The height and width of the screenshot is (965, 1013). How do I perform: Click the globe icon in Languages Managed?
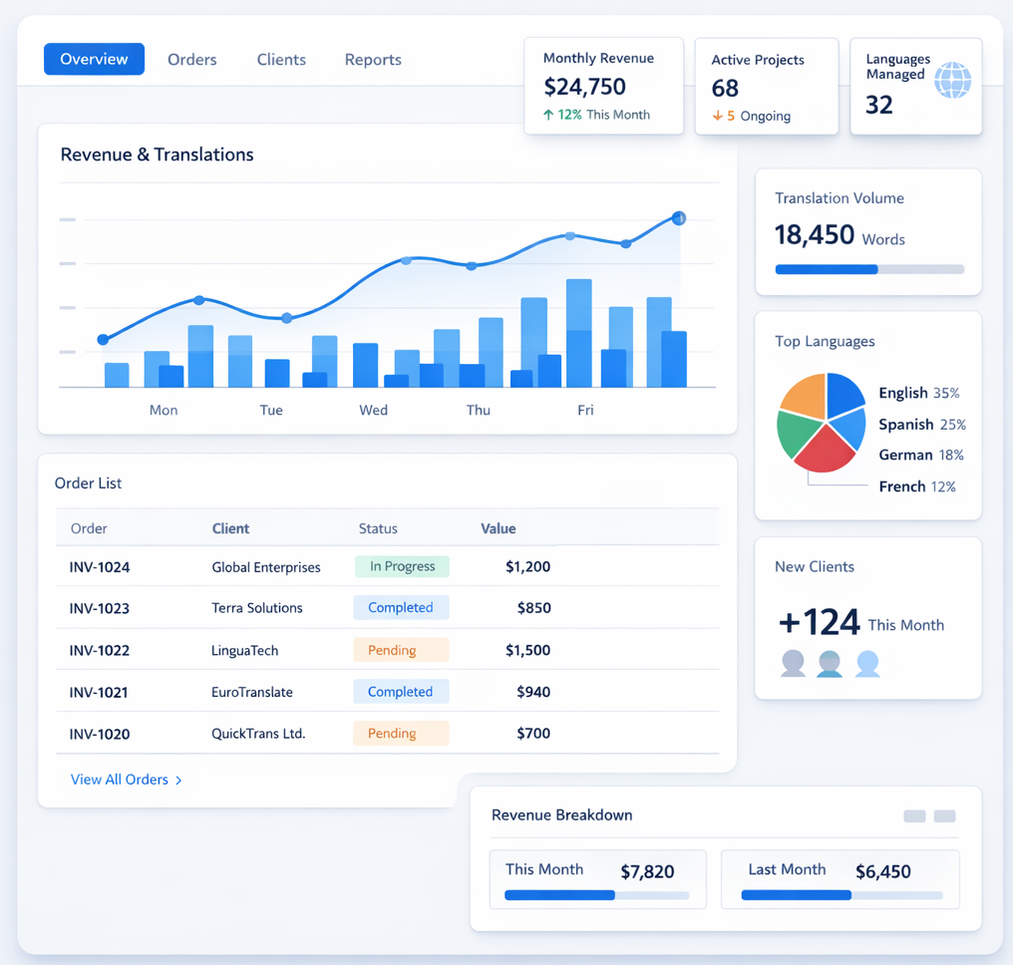click(952, 80)
